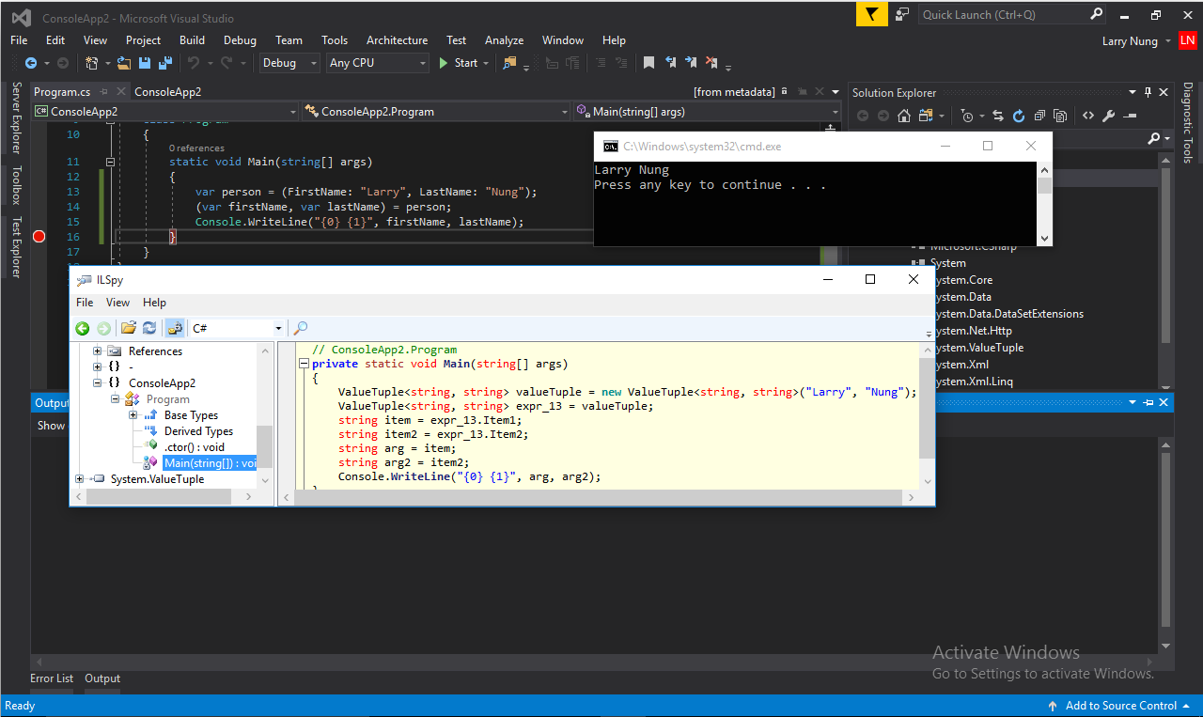Click ILSpy search magnifier icon

(301, 328)
